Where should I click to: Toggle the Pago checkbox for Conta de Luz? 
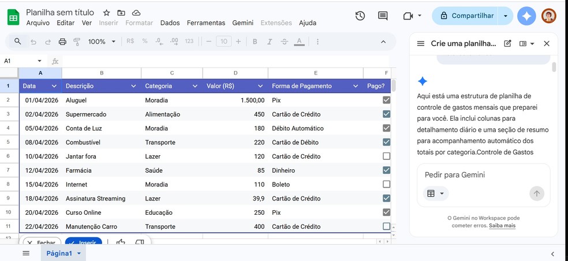point(387,128)
